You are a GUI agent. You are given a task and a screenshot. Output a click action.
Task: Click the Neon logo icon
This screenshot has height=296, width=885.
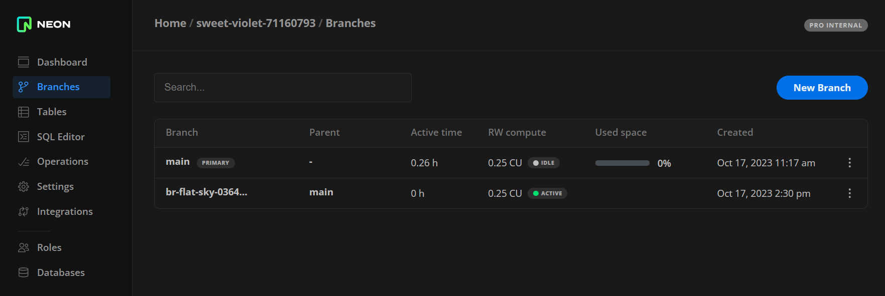pos(24,24)
